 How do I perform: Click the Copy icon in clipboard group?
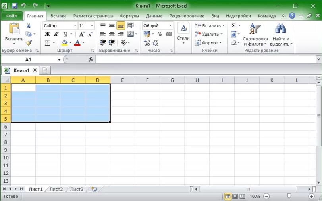pos(29,34)
